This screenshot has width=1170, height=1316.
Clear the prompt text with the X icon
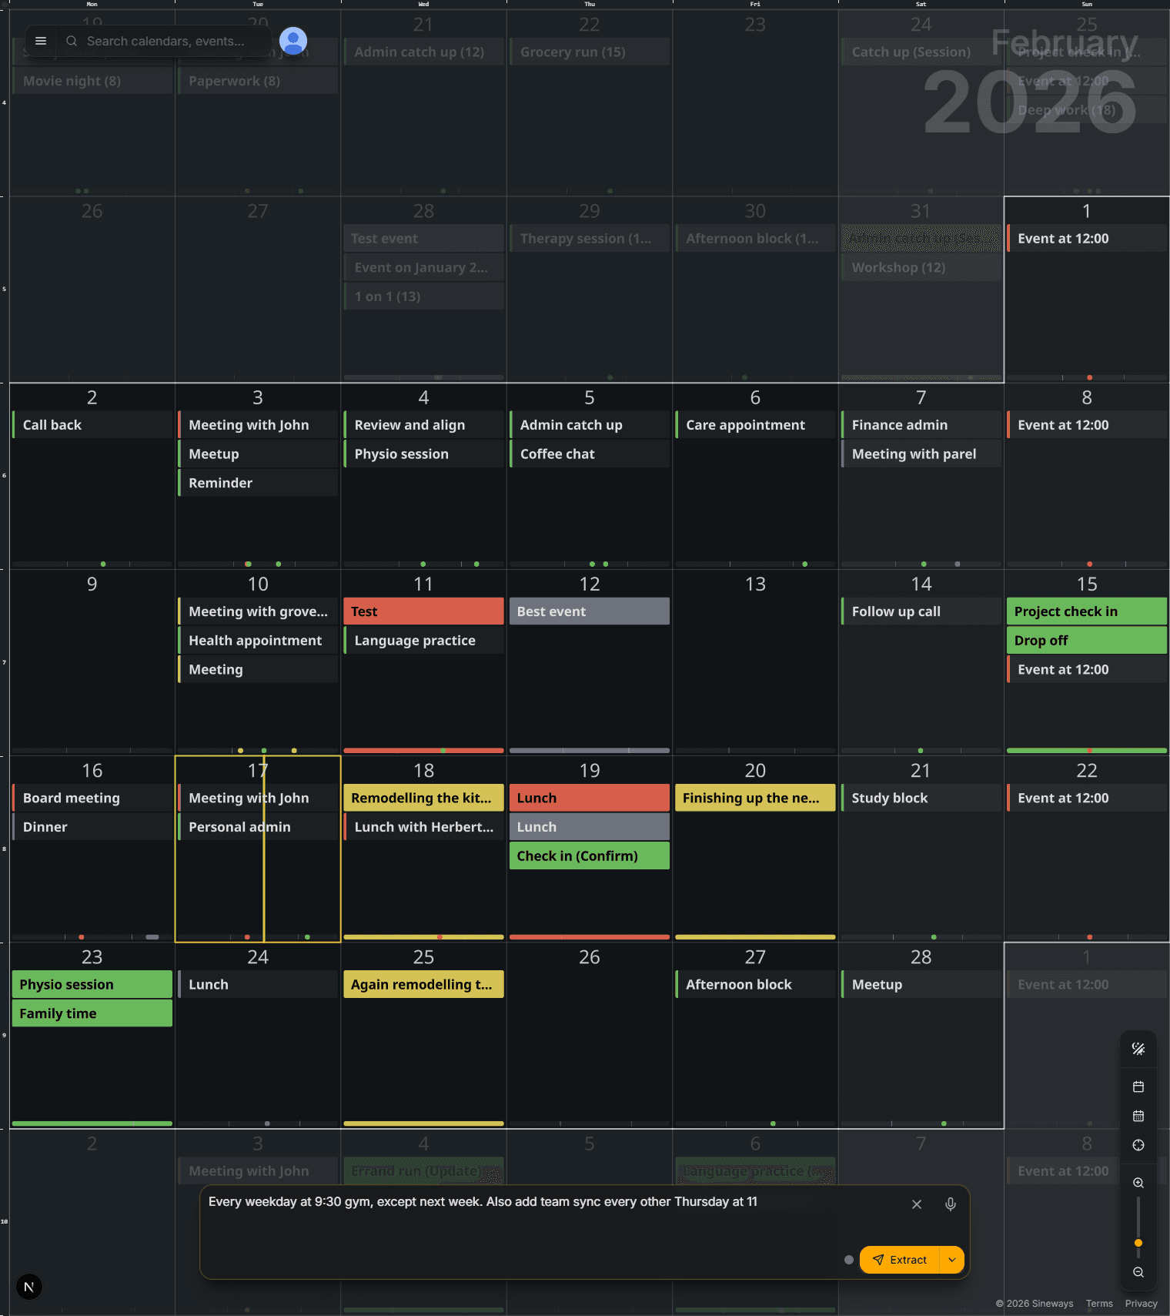(916, 1204)
